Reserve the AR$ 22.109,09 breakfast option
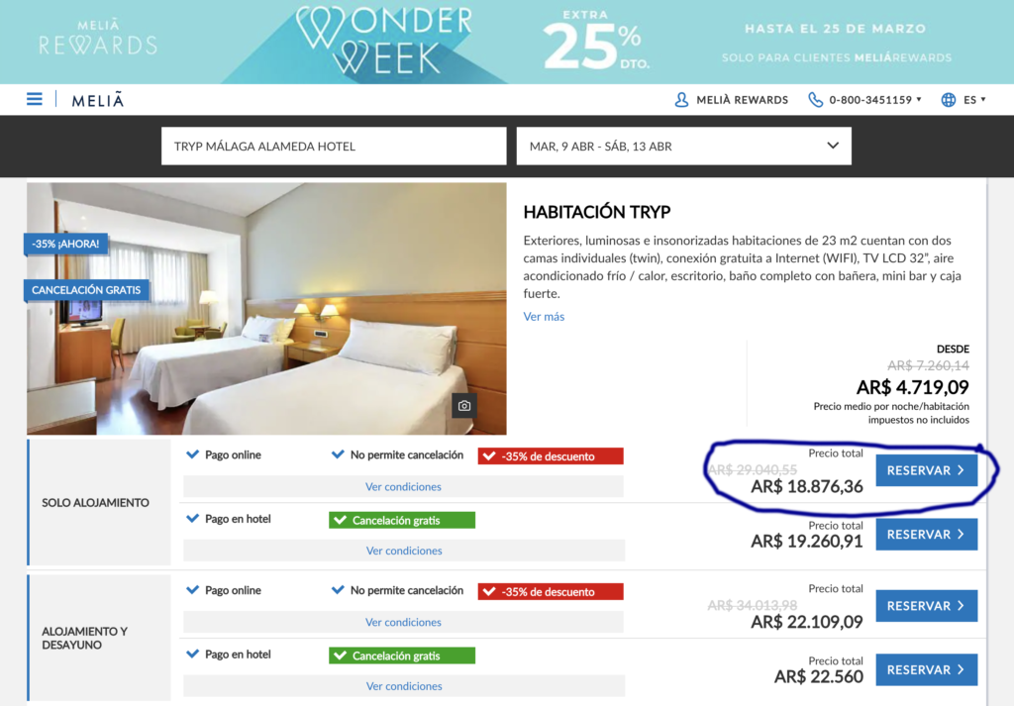Image resolution: width=1014 pixels, height=706 pixels. (926, 606)
